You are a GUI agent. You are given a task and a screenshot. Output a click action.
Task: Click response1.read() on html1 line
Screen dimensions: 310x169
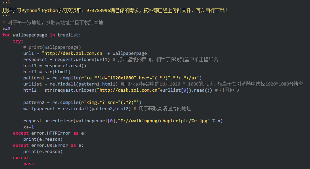tap(65, 65)
